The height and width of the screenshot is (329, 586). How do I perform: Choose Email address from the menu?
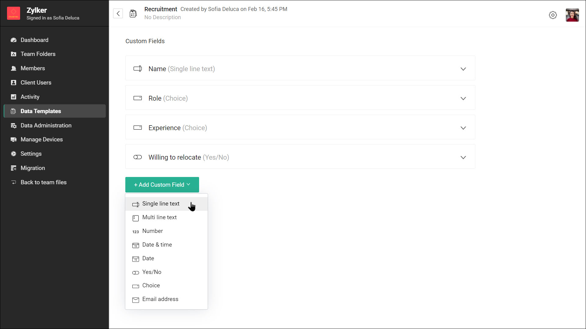160,299
